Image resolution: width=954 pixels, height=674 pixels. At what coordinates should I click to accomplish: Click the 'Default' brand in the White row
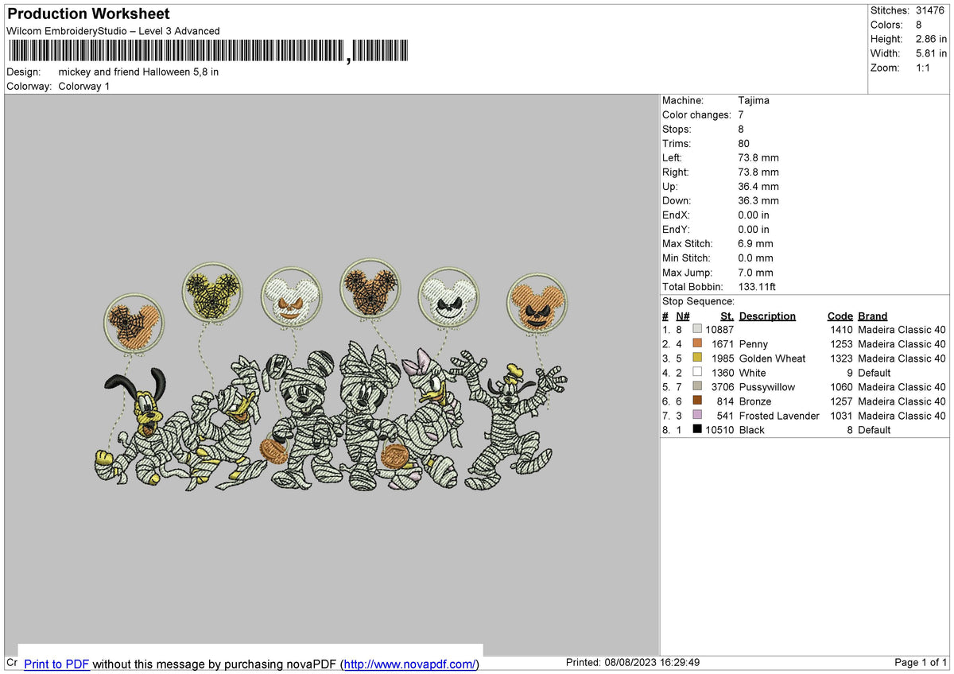874,372
